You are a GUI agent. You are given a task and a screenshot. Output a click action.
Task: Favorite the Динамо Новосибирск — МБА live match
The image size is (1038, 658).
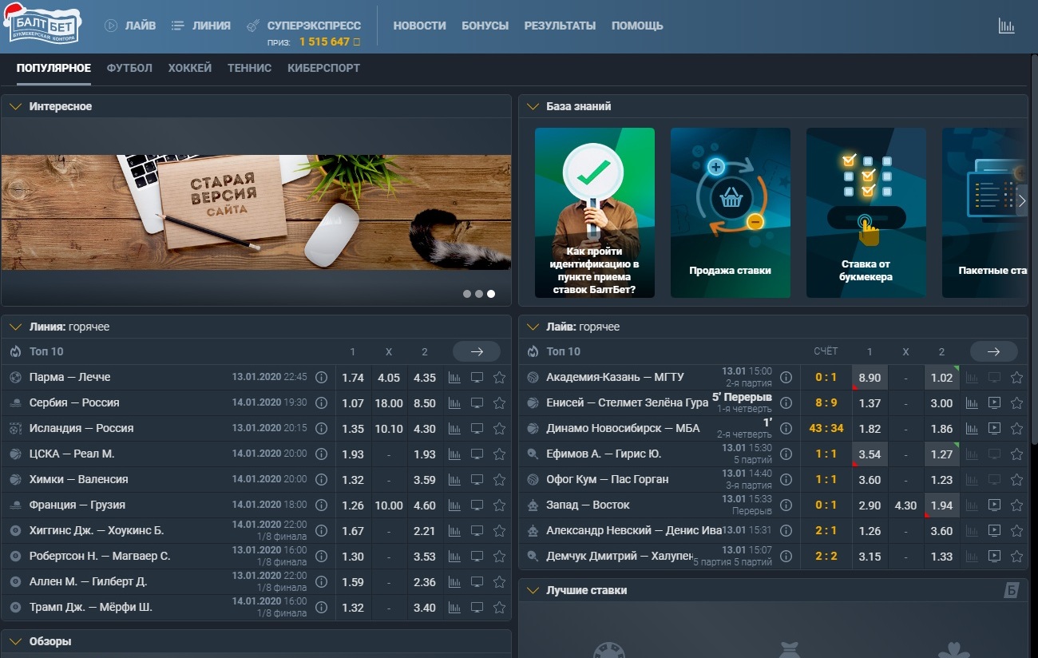click(1017, 428)
